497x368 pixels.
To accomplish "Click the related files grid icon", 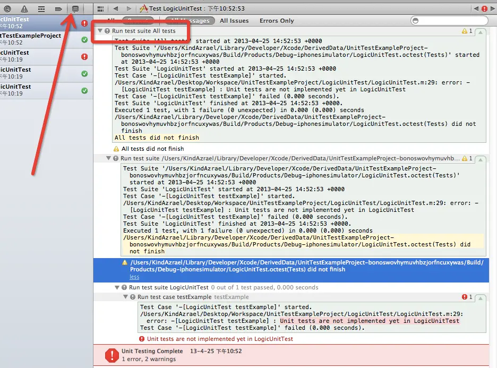I will click(101, 8).
